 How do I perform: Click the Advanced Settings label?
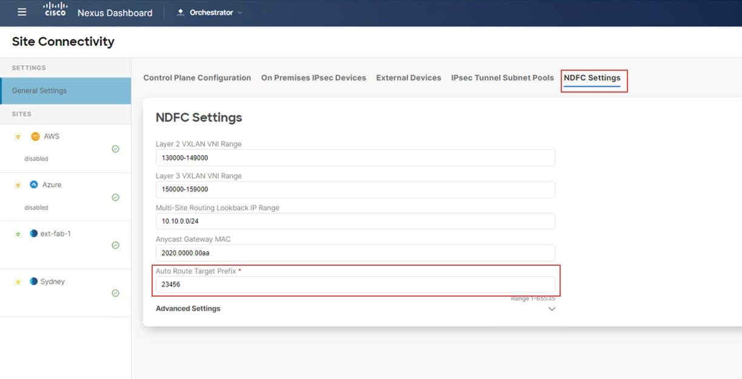[188, 309]
